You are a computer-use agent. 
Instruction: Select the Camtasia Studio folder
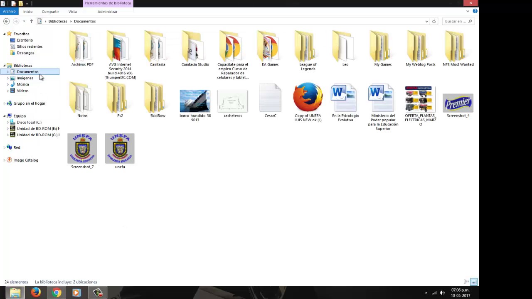(x=195, y=49)
